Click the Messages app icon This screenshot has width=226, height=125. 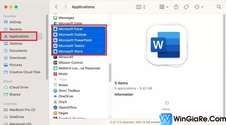(x=55, y=18)
